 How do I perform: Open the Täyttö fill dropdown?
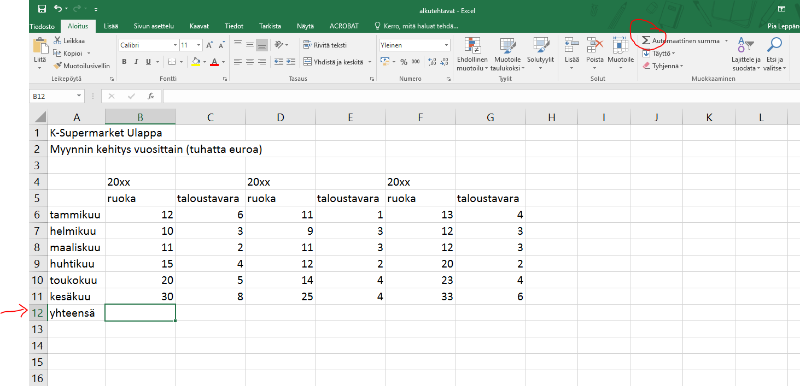click(659, 54)
